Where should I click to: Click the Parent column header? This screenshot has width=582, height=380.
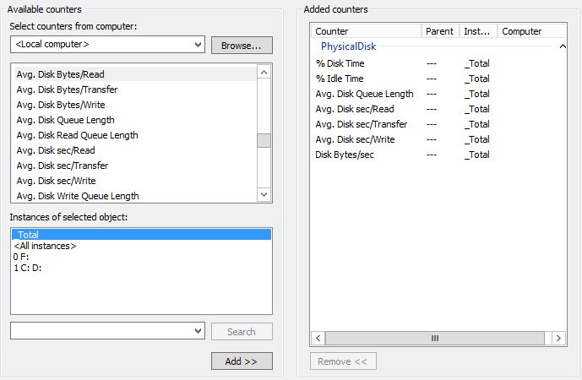pyautogui.click(x=441, y=31)
